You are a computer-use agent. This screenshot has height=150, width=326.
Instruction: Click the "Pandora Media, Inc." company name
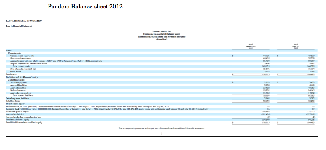(x=162, y=31)
